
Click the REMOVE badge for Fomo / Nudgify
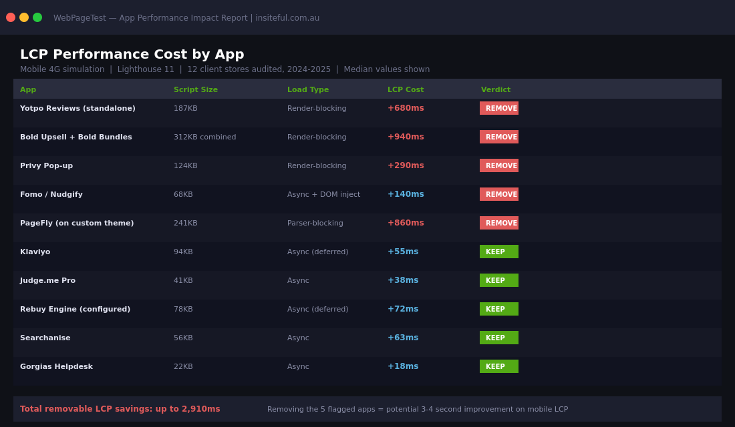[x=498, y=194]
